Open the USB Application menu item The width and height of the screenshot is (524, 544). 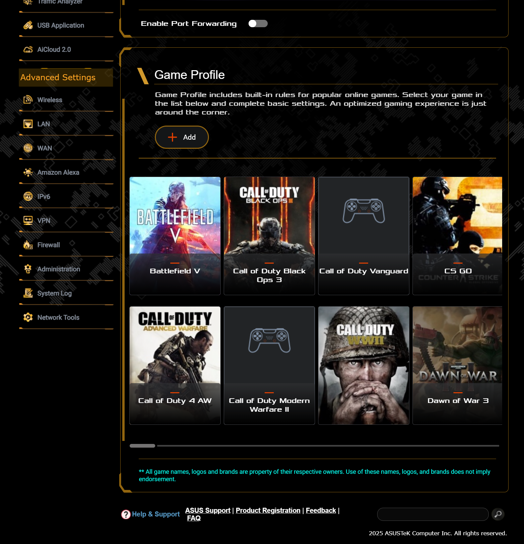click(x=66, y=25)
